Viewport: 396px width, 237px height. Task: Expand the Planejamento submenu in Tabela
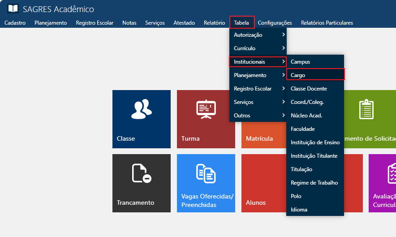pyautogui.click(x=257, y=75)
